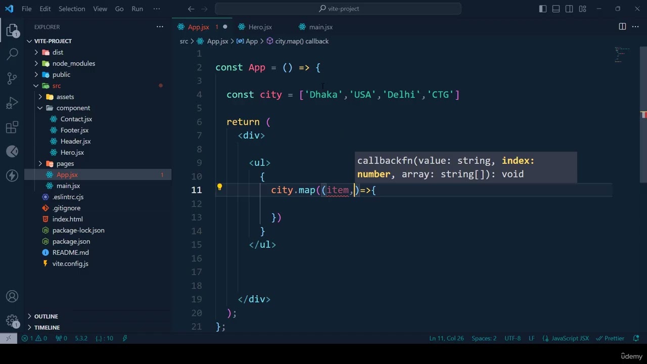Change the LF end of line sequence
This screenshot has width=647, height=364.
tap(531, 338)
